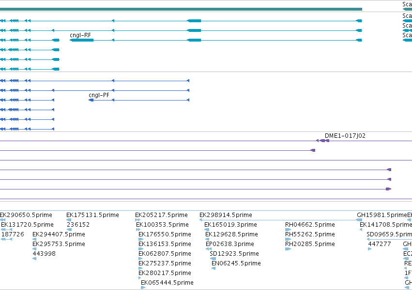The width and height of the screenshot is (412, 290).
Task: Select EK294407.5prime label
Action: pos(59,234)
